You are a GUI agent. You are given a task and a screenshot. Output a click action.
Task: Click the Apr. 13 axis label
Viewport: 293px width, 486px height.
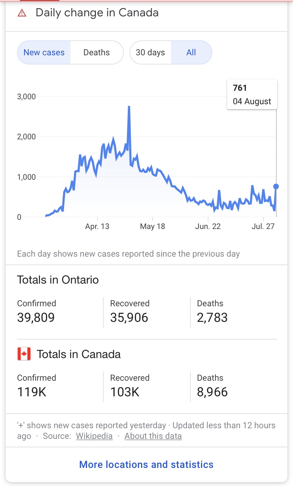(x=97, y=227)
